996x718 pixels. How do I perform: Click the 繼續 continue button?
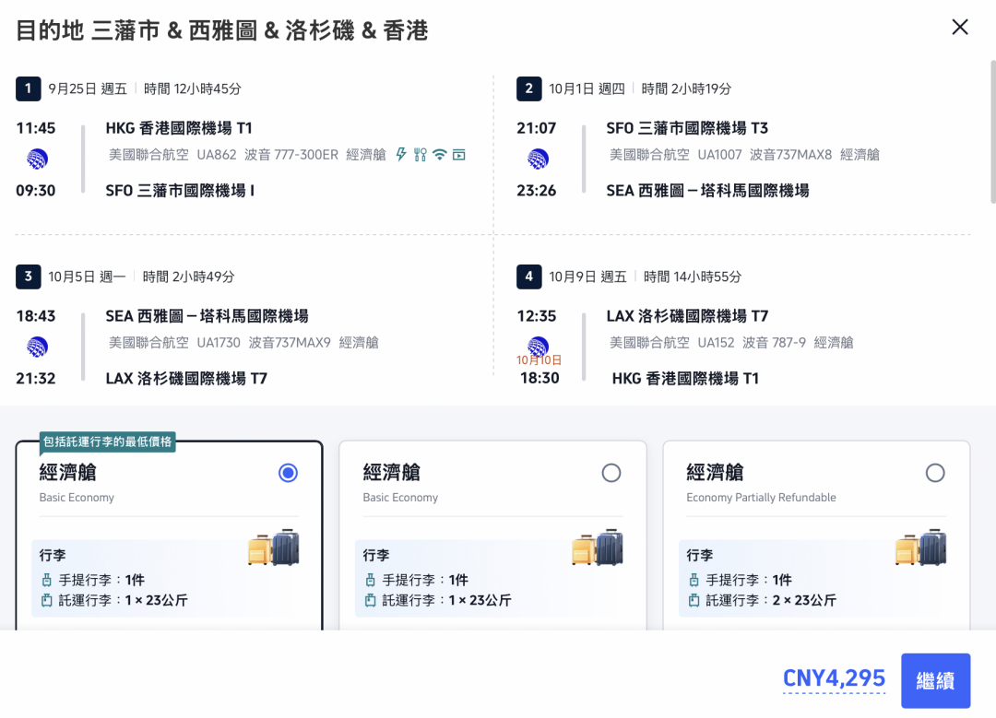pyautogui.click(x=936, y=680)
